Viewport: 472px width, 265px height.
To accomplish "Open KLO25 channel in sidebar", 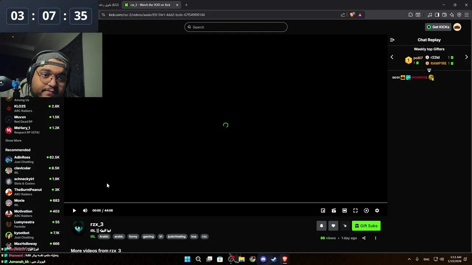I will [x=32, y=108].
